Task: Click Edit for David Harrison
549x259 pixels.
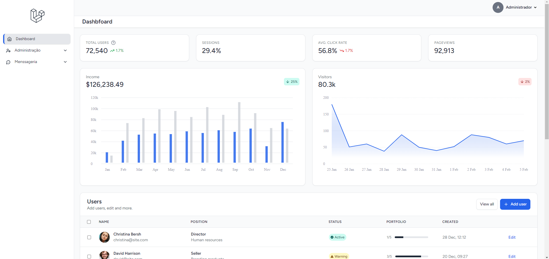Action: click(x=512, y=256)
